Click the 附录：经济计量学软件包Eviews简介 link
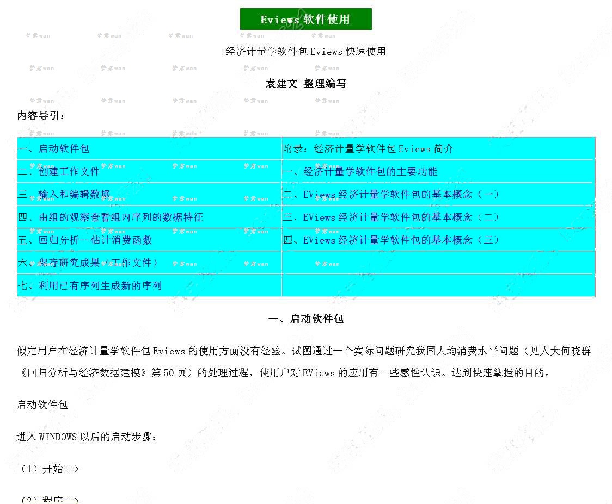The height and width of the screenshot is (504, 612). (368, 148)
